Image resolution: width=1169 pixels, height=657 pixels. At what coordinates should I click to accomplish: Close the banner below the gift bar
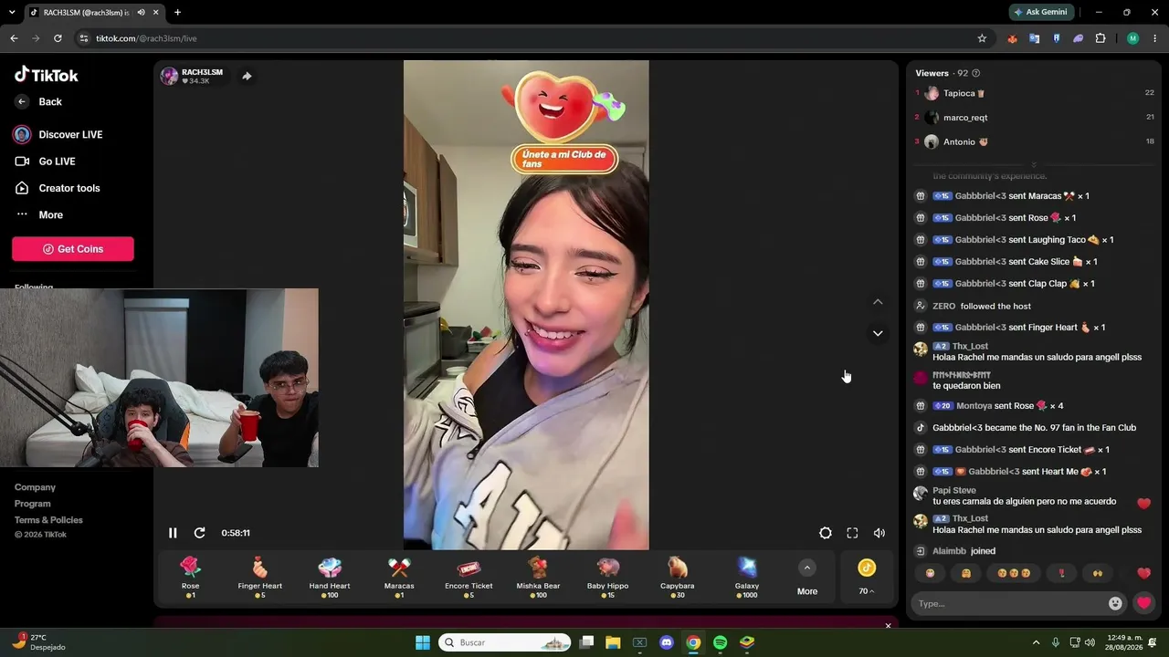[x=888, y=626]
